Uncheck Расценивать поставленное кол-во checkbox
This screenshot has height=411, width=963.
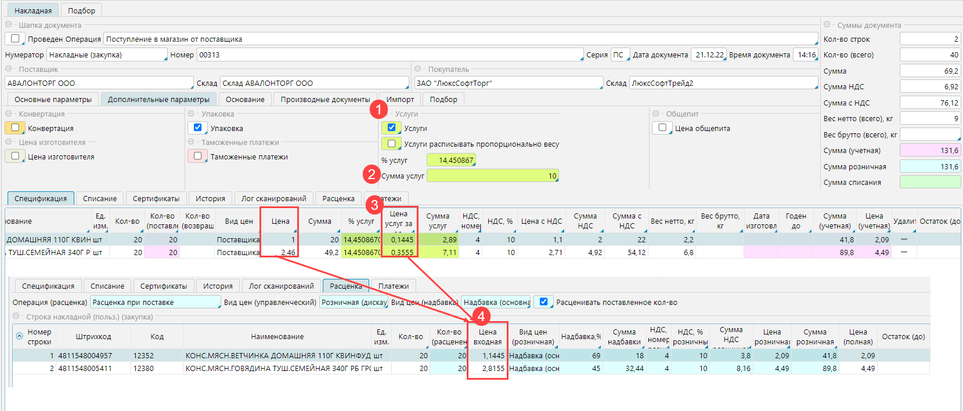(543, 302)
